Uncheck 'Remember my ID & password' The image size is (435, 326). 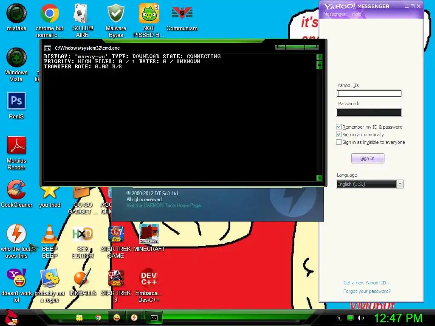[339, 126]
